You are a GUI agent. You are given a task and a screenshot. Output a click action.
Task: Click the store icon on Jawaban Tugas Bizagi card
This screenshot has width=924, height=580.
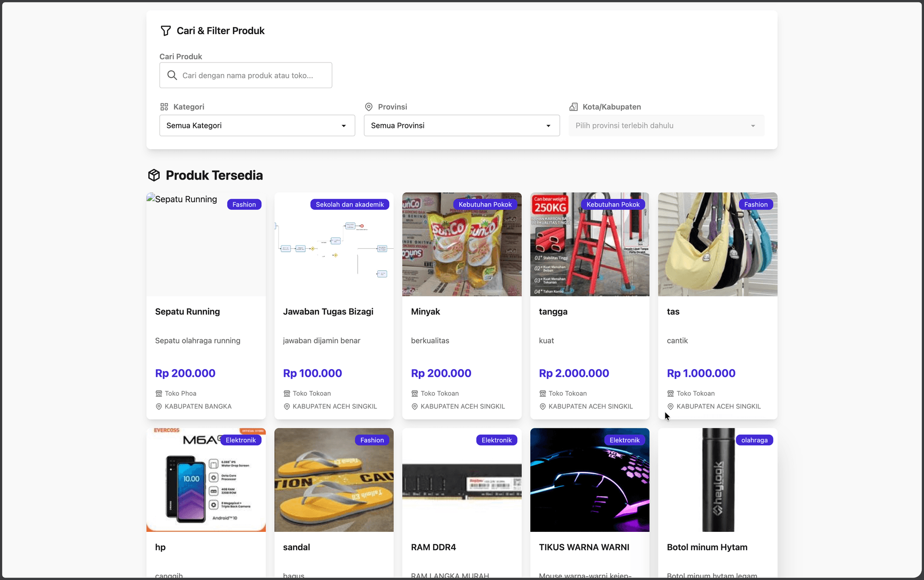tap(287, 394)
